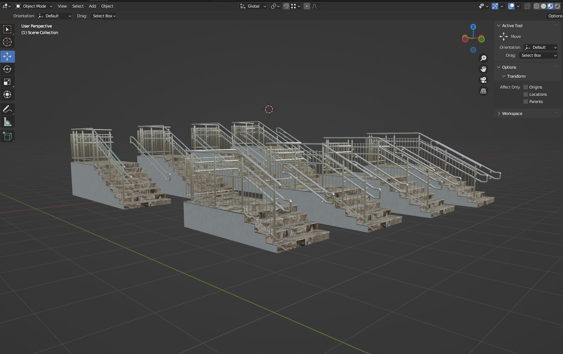Open the Transform Orientation dropdown showing Global
The image size is (563, 354).
[253, 6]
